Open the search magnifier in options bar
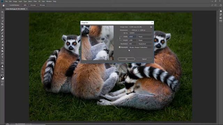The width and height of the screenshot is (223, 125). coord(212,5)
